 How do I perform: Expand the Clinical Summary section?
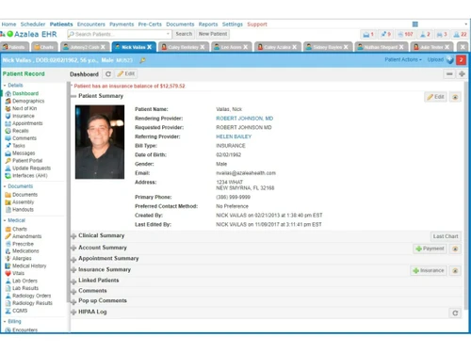(x=73, y=236)
